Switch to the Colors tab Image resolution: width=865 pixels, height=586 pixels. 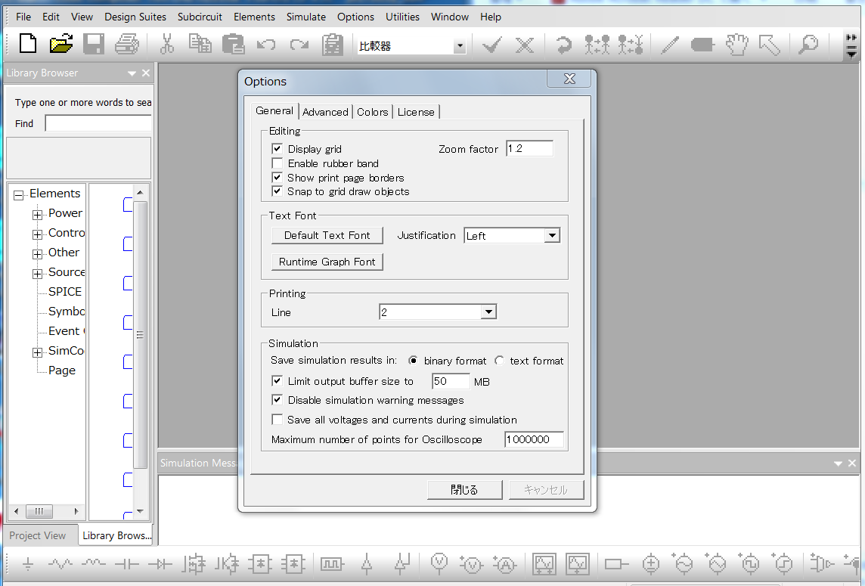(x=372, y=112)
